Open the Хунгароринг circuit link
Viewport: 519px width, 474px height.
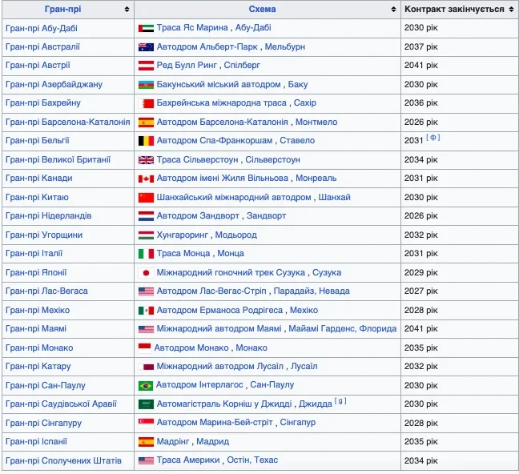point(183,235)
